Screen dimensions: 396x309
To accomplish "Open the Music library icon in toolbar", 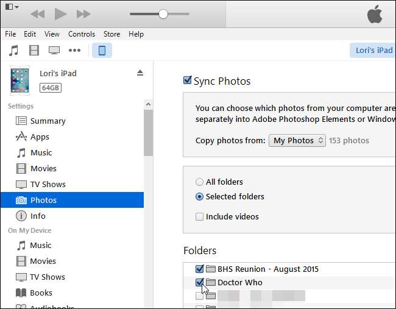I will [x=13, y=50].
